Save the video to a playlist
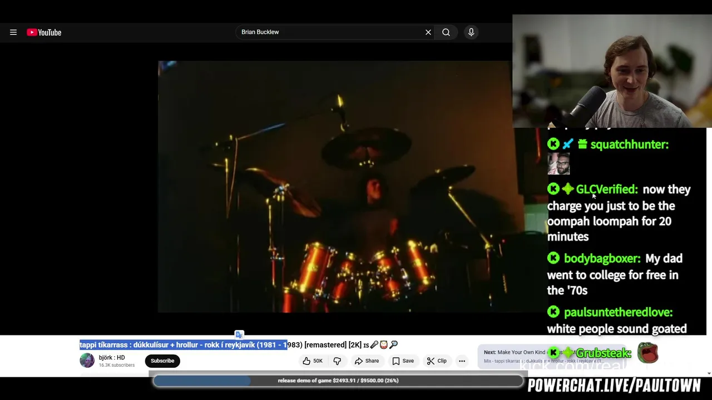This screenshot has height=400, width=712. click(x=403, y=361)
